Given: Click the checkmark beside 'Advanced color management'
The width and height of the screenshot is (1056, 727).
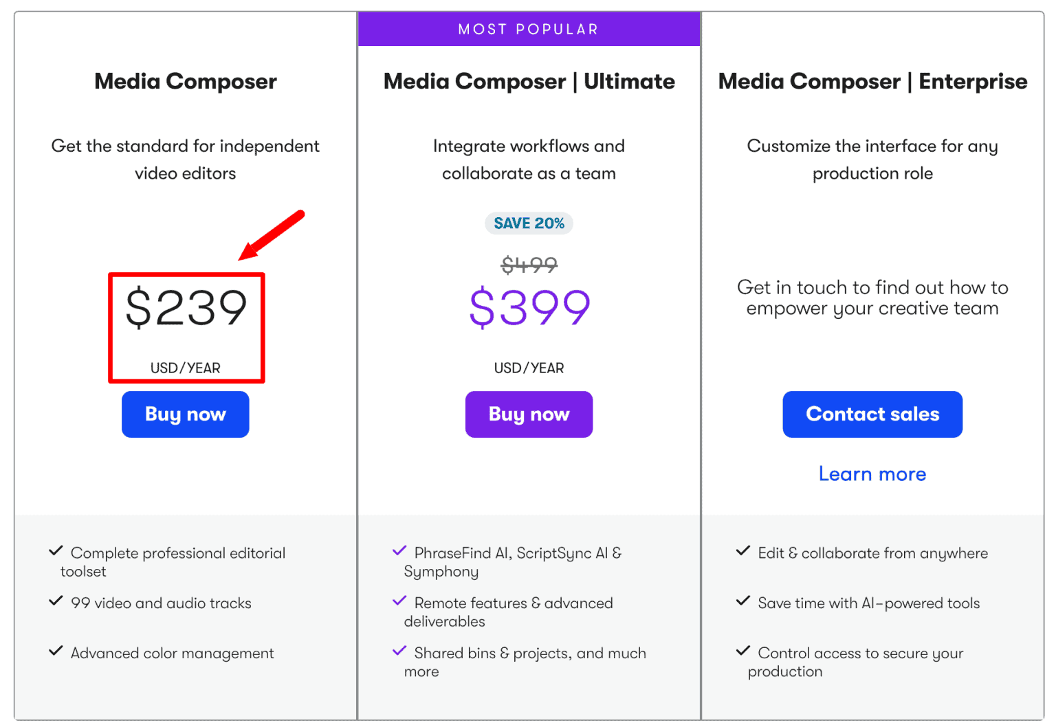Looking at the screenshot, I should (56, 651).
